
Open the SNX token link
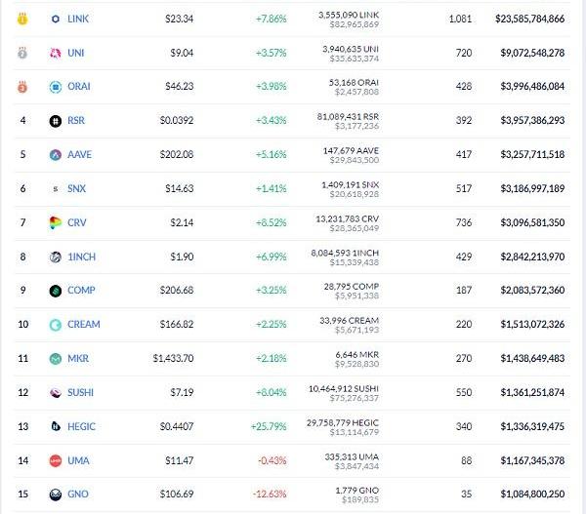(76, 188)
